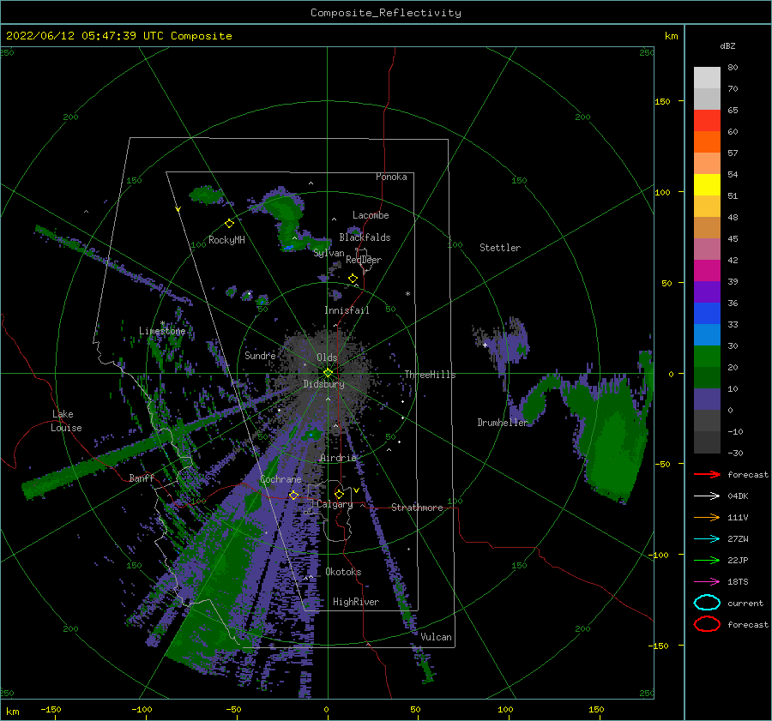The image size is (772, 721).
Task: Select the magenta 42 dBZ color swatch
Action: point(707,270)
